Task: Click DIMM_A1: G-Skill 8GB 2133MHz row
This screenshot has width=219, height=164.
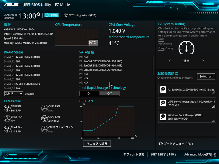Action: tap(22, 57)
